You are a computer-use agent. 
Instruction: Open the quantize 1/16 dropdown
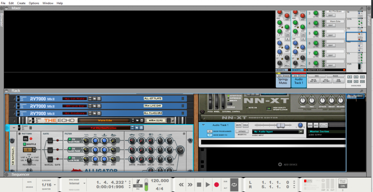tap(55, 185)
